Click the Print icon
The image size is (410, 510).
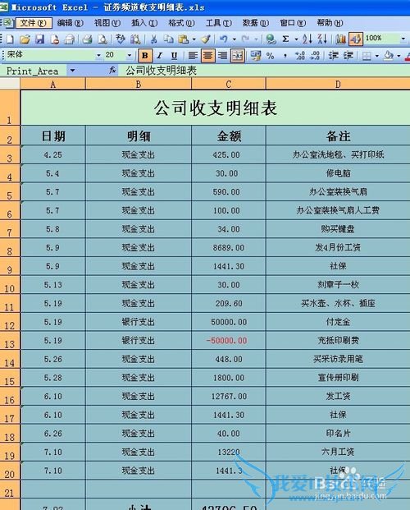[87, 39]
